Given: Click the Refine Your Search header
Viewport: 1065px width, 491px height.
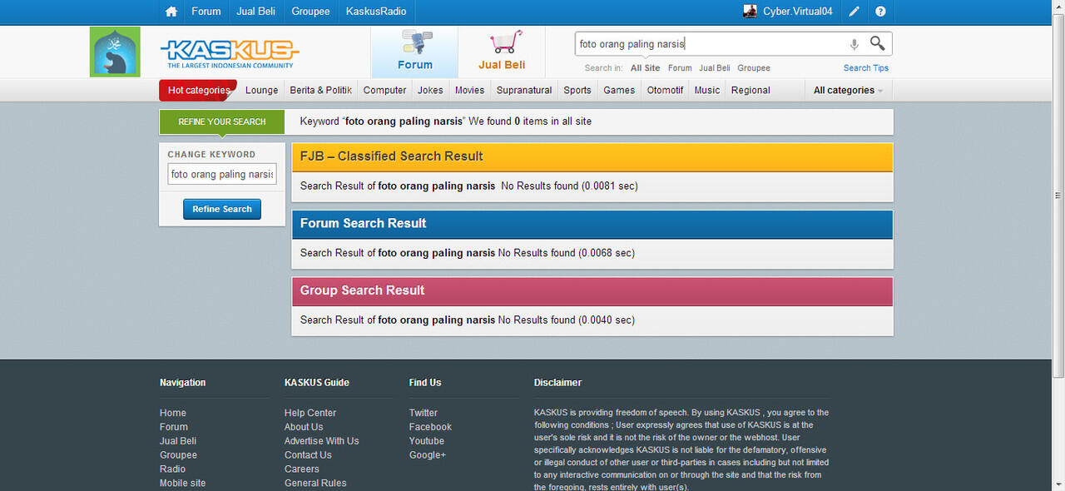Looking at the screenshot, I should pyautogui.click(x=222, y=122).
